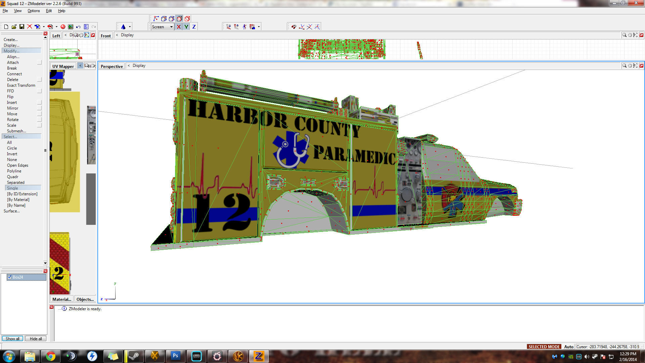This screenshot has height=363, width=645.
Task: Toggle SELECTED MODE in status bar
Action: (544, 347)
